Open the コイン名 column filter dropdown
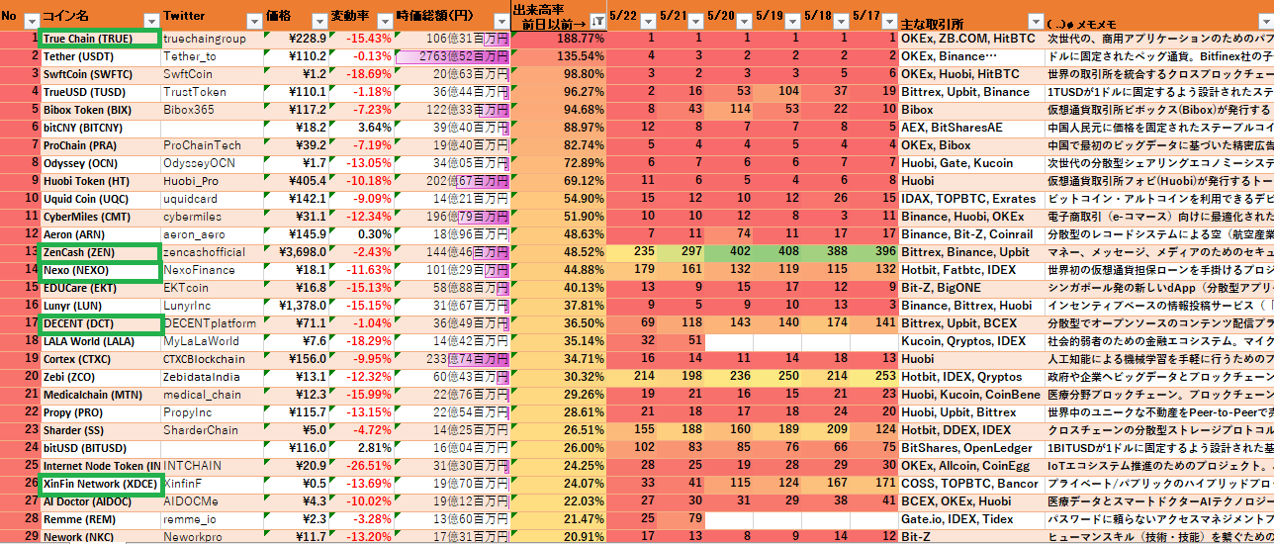The image size is (1274, 544). 151,21
